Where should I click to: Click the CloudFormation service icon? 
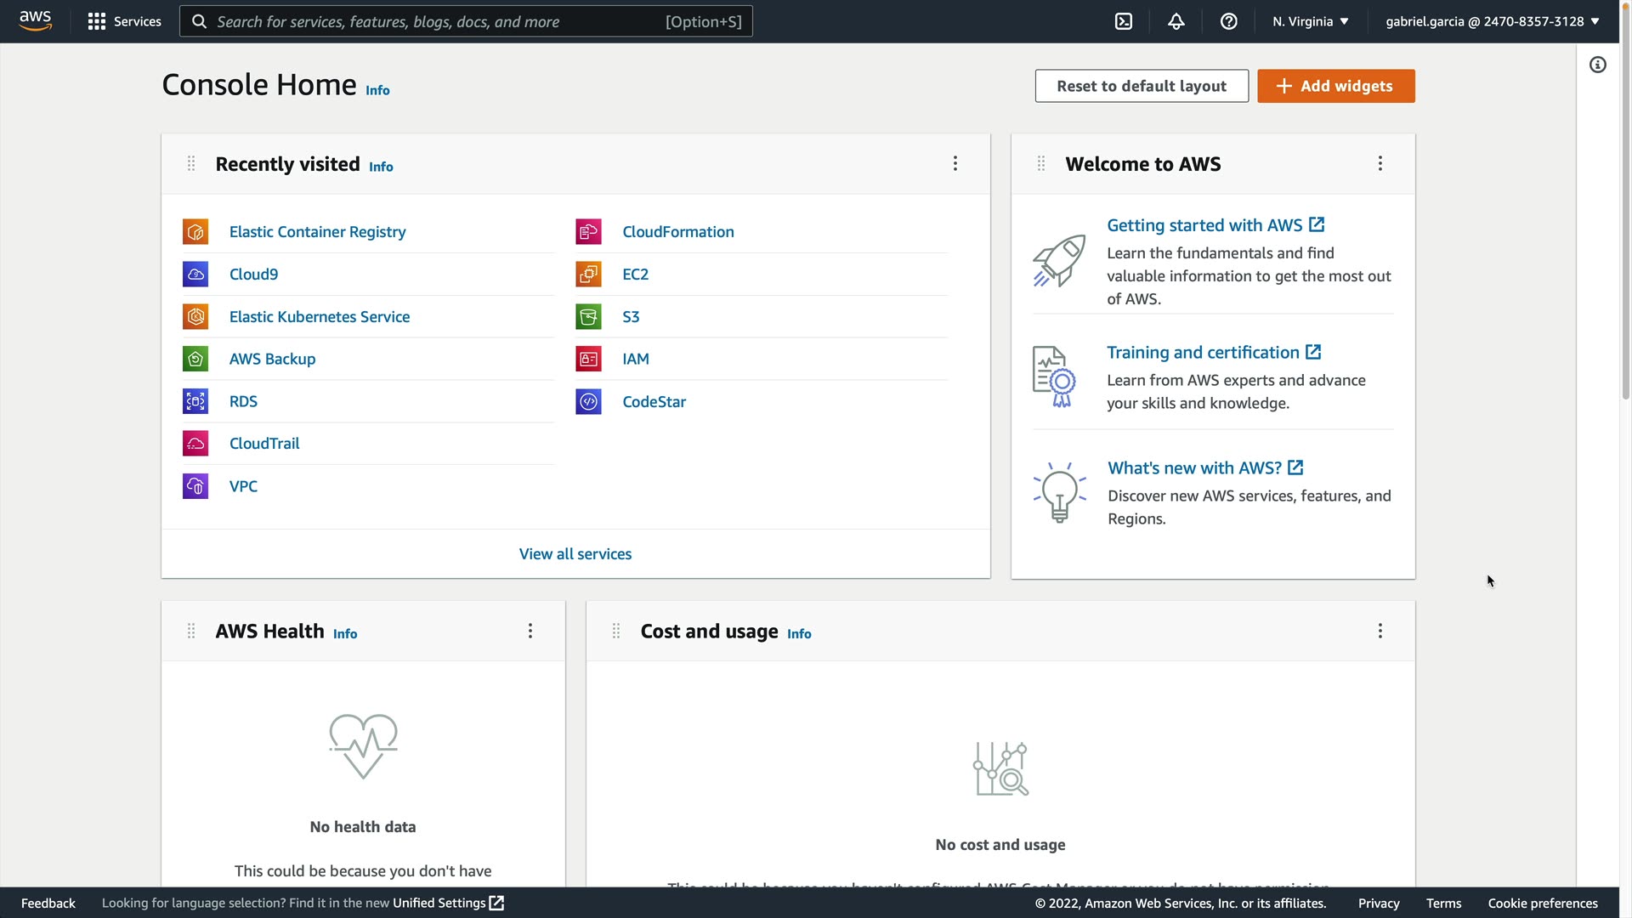coord(588,232)
